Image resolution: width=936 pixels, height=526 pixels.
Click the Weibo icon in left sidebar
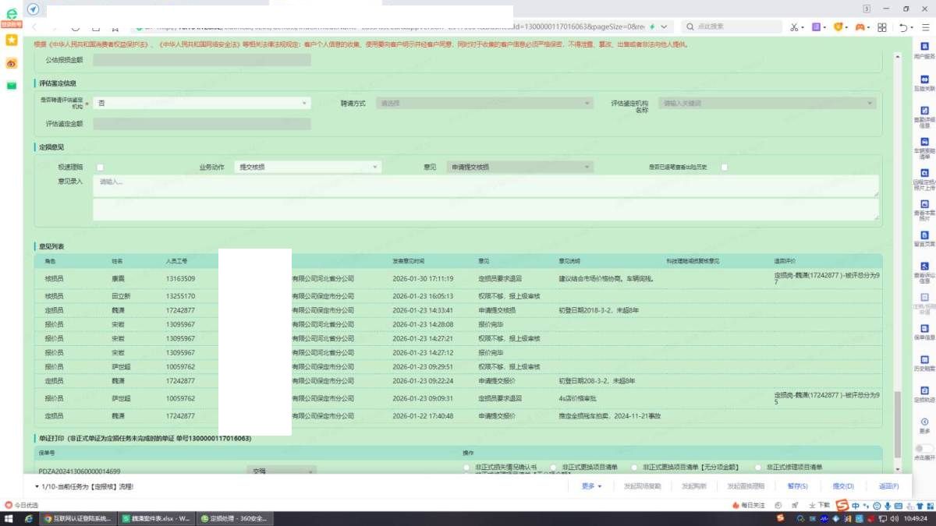click(12, 63)
